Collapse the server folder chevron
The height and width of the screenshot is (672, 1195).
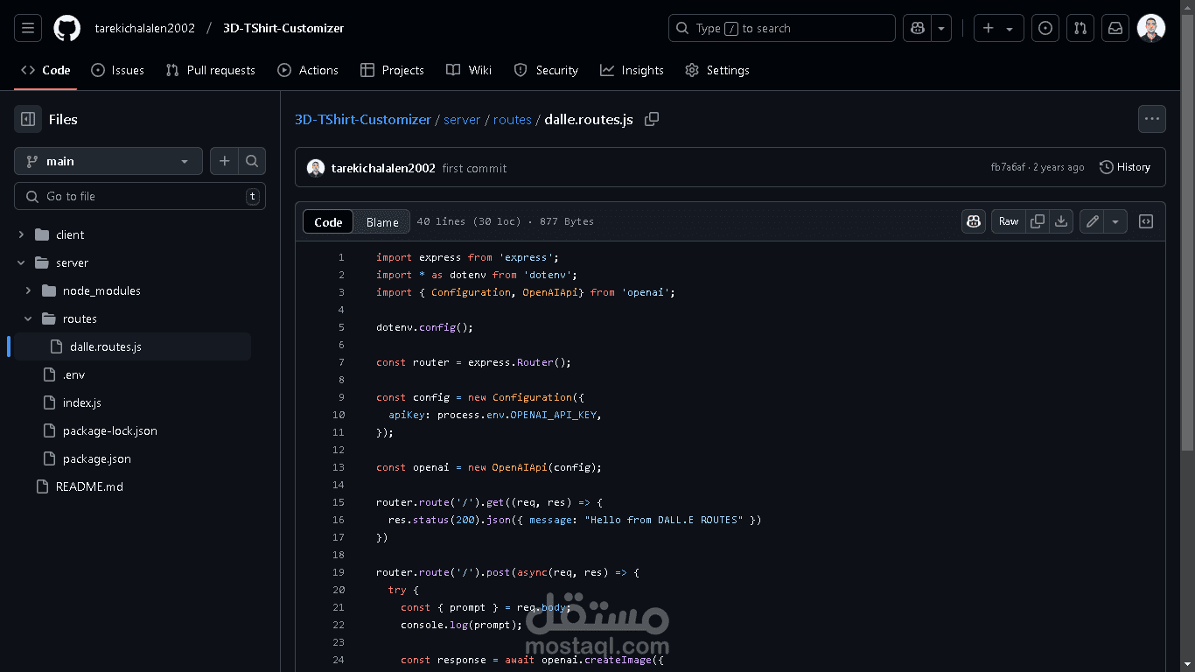click(x=21, y=262)
